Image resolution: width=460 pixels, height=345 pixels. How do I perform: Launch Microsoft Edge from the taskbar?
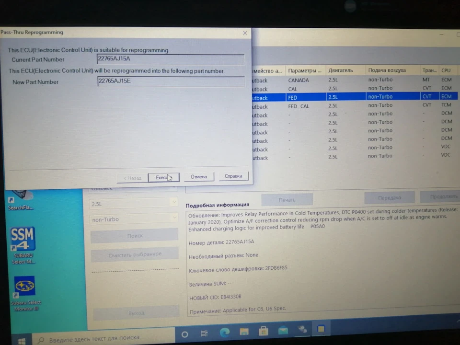[225, 332]
